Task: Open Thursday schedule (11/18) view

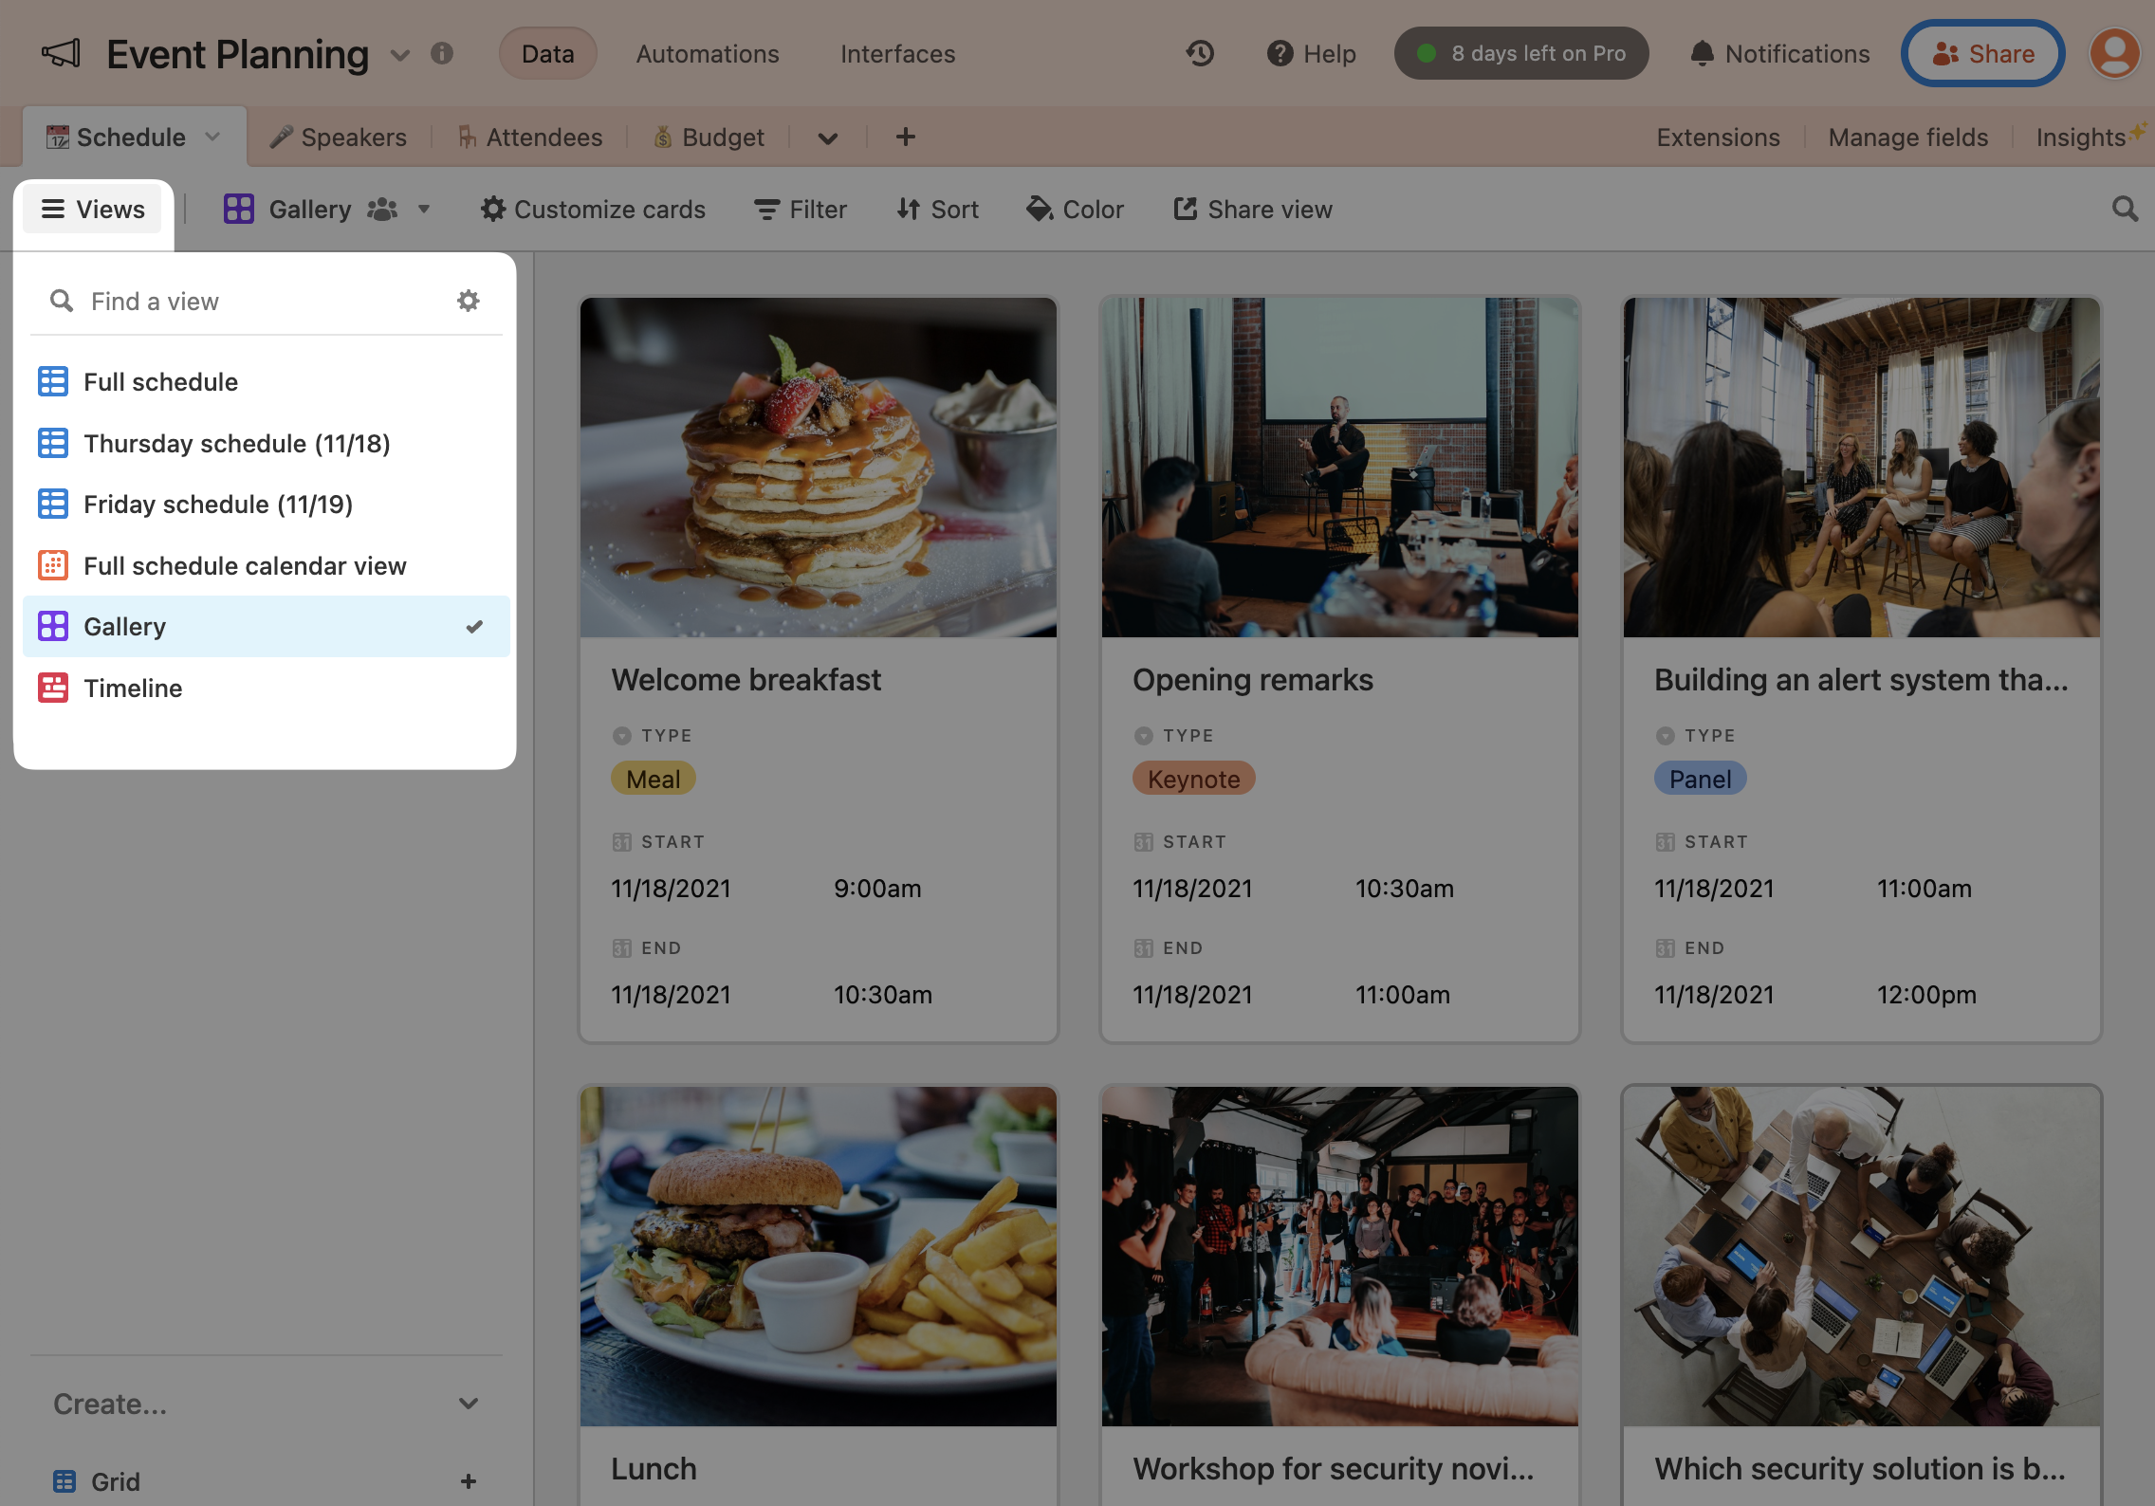Action: 266,443
